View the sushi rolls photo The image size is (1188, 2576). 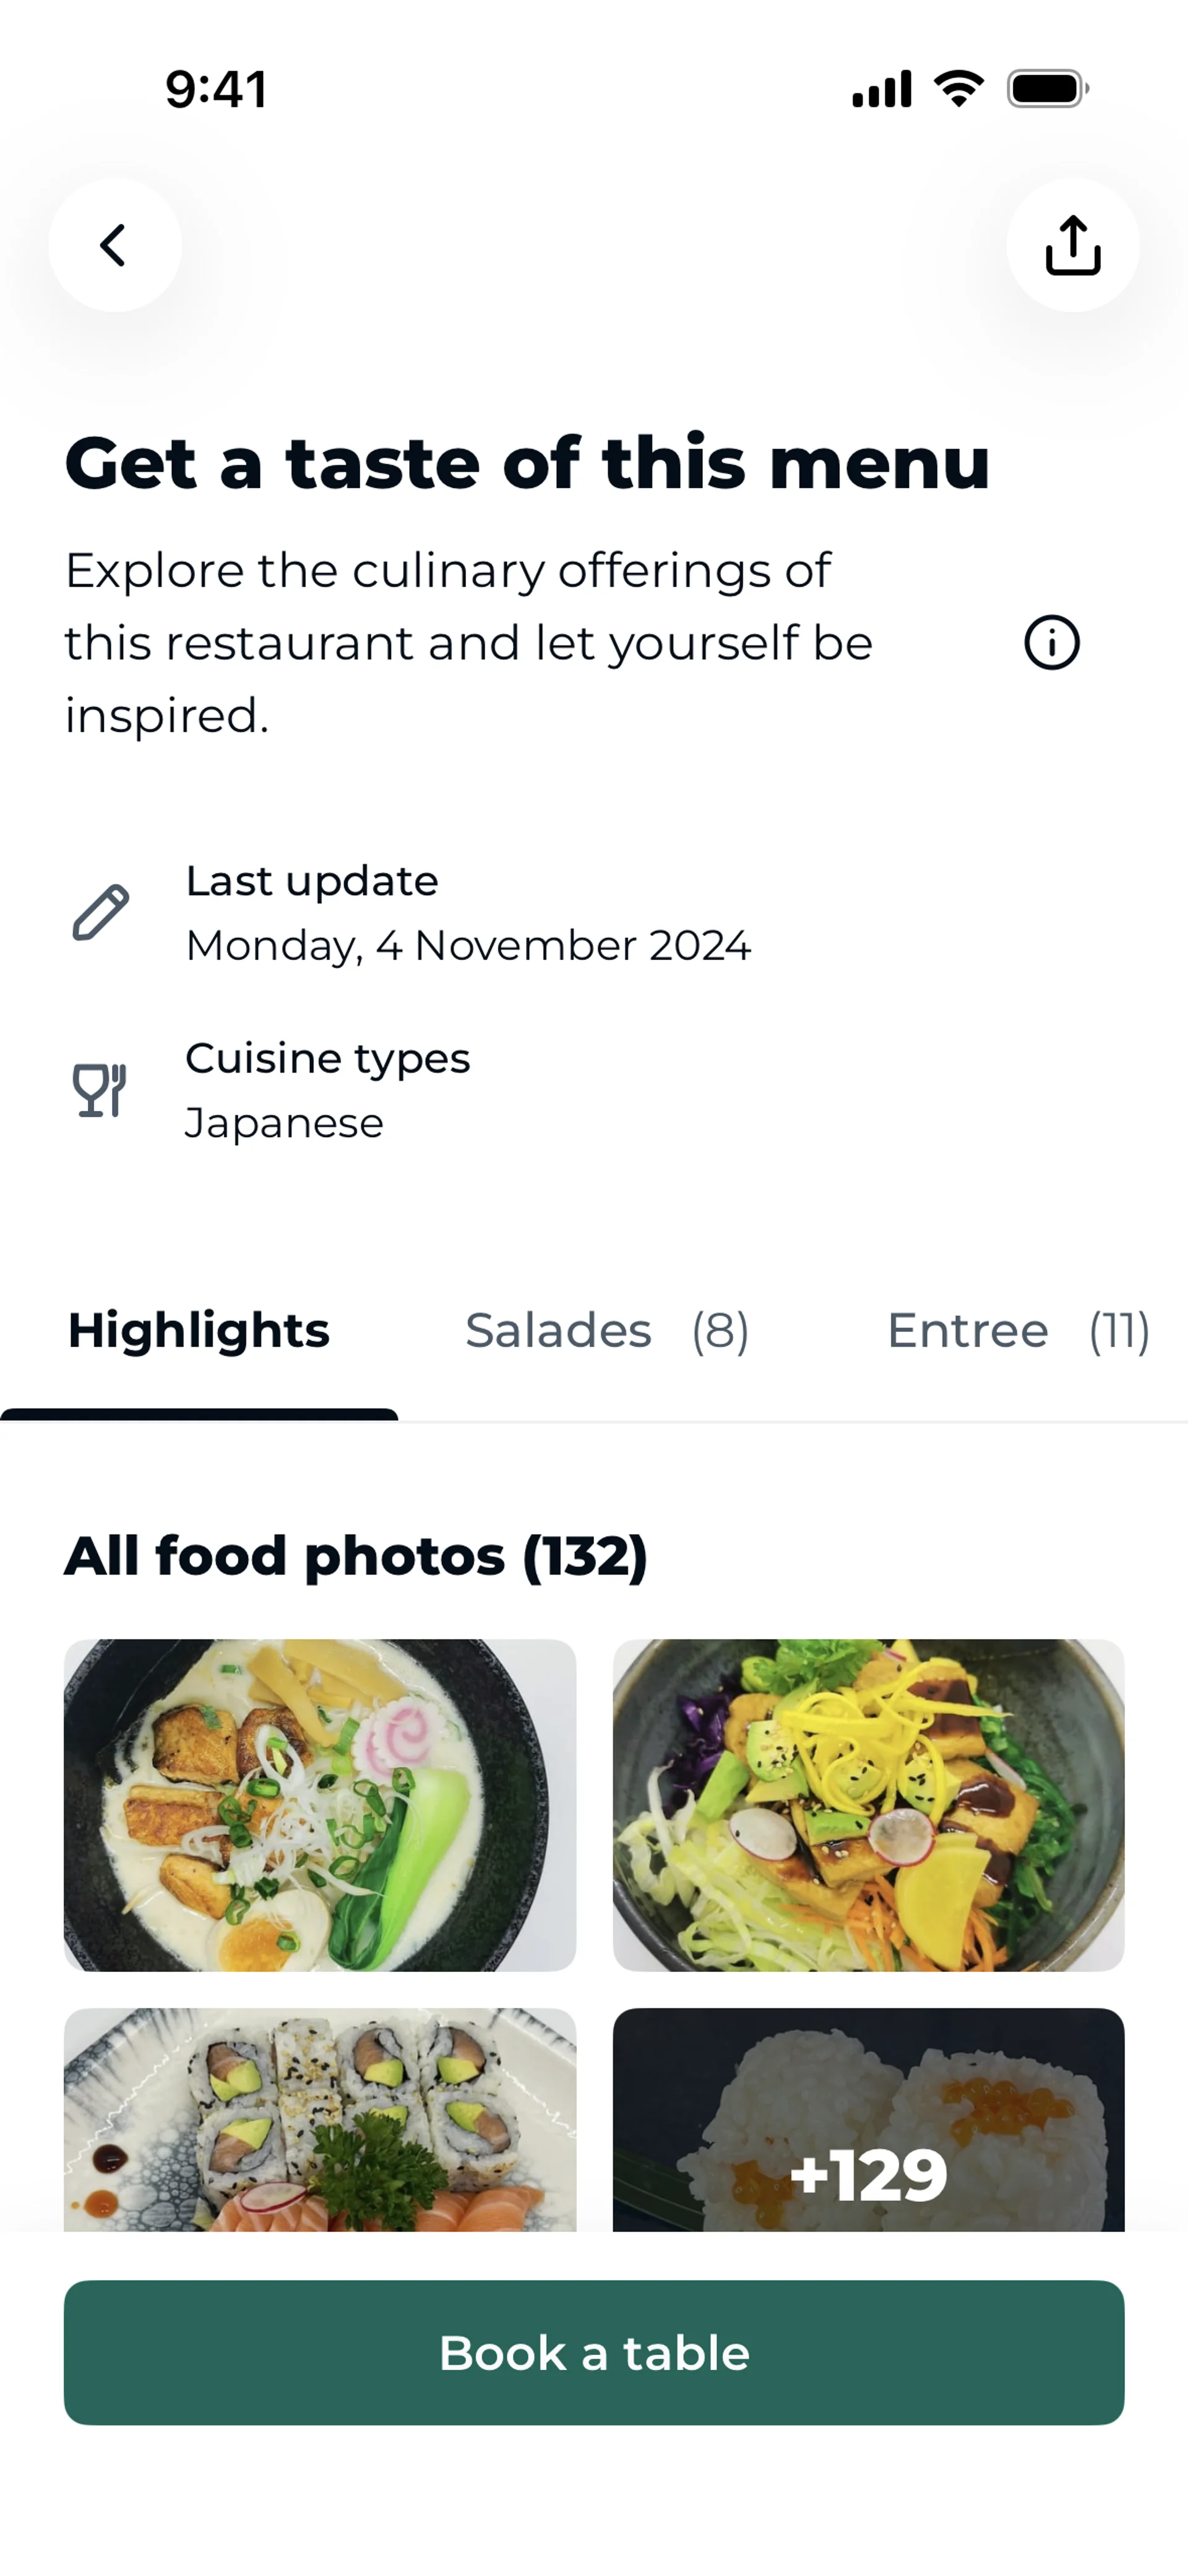click(x=320, y=2120)
